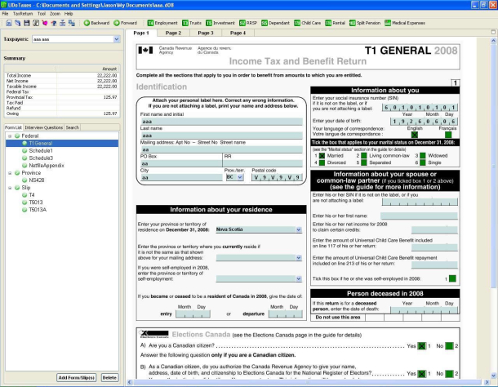
Task: Open the Investment T5 slip shortcut
Action: click(x=220, y=23)
